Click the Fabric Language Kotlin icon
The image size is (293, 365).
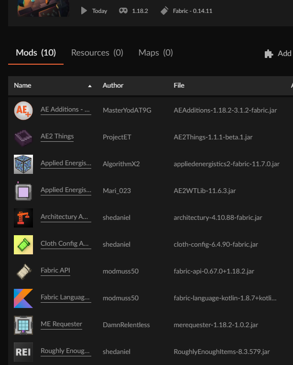click(x=23, y=298)
